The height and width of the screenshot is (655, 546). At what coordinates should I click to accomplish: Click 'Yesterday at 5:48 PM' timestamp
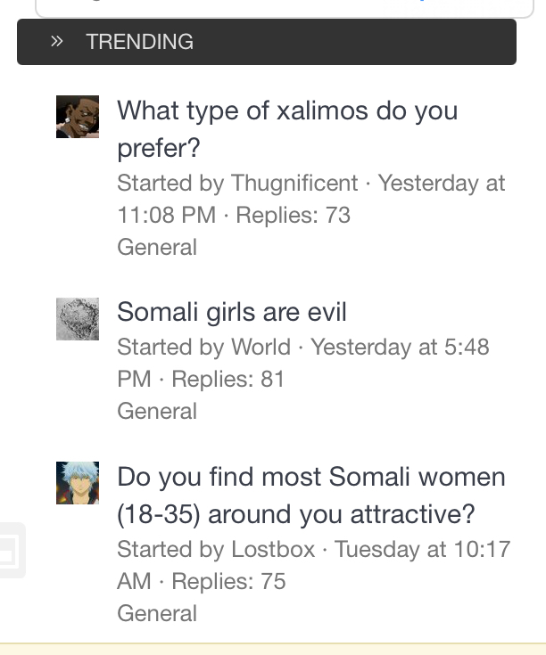click(303, 363)
